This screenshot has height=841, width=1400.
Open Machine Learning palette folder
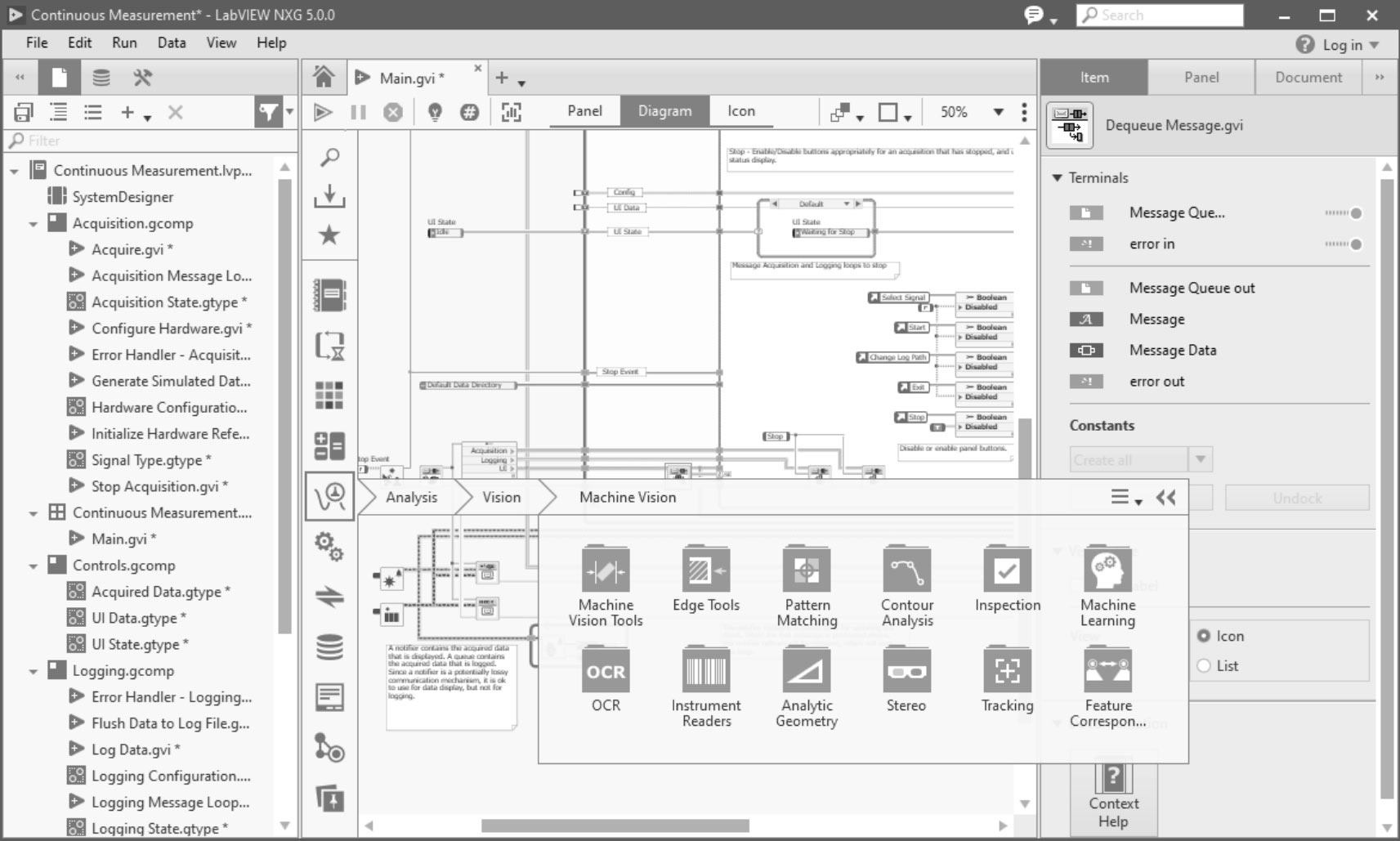point(1107,570)
